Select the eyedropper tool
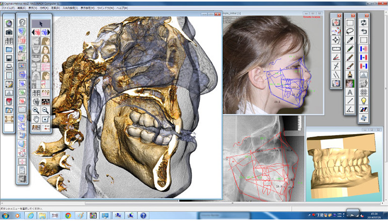 tap(350, 40)
